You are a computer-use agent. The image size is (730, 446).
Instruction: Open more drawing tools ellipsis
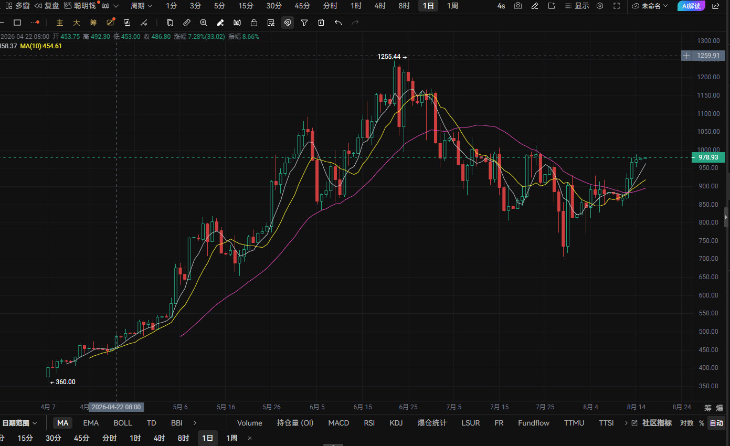(35, 23)
